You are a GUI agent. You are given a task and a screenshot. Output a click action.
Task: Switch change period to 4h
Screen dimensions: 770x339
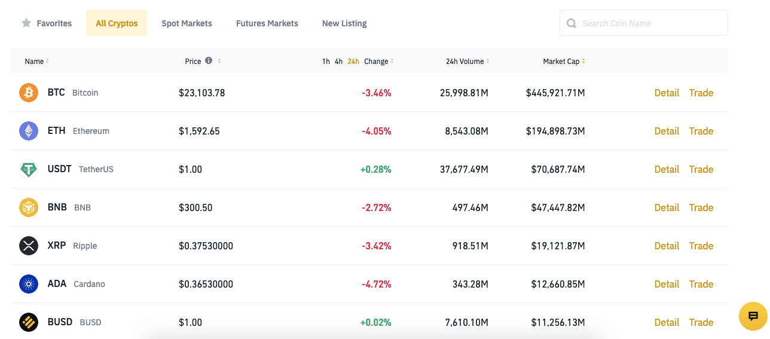tap(338, 62)
